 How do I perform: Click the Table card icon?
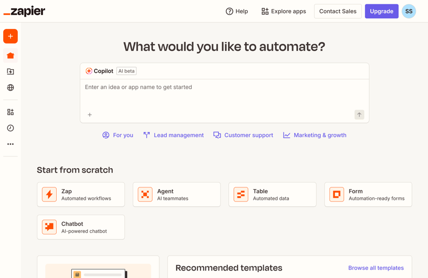tap(241, 194)
